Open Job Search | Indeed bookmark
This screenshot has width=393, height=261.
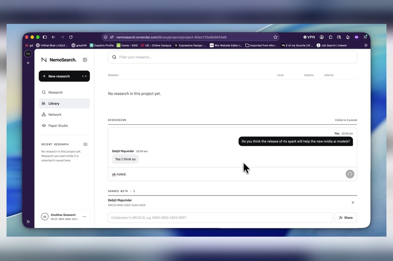click(332, 45)
